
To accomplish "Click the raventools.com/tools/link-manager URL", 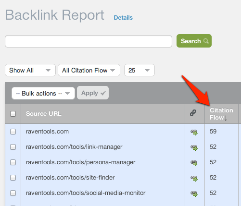I will [x=74, y=147].
